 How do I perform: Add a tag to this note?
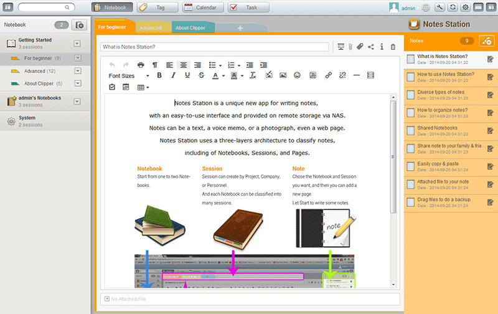tap(360, 47)
